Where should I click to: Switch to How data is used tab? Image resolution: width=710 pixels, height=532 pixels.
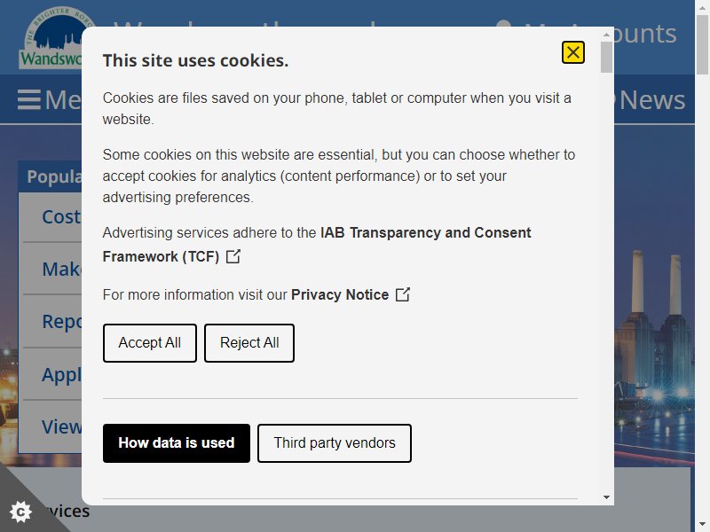tap(176, 443)
